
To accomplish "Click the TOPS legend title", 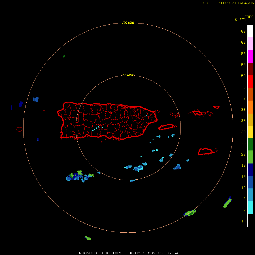I will point(249,17).
